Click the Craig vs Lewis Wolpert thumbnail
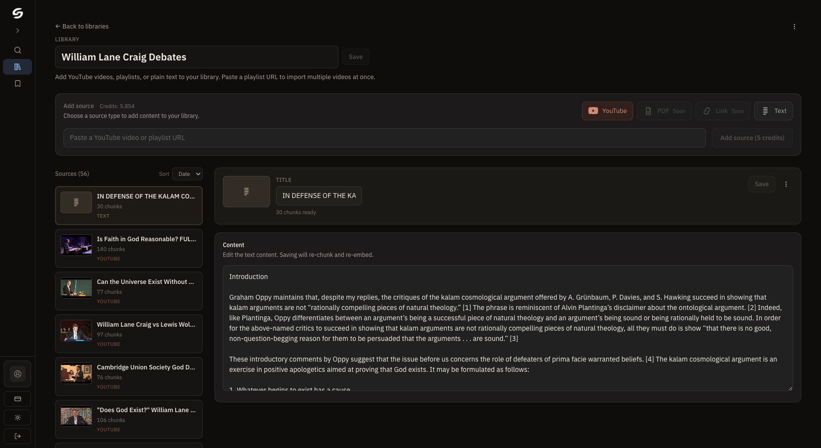 pos(76,331)
